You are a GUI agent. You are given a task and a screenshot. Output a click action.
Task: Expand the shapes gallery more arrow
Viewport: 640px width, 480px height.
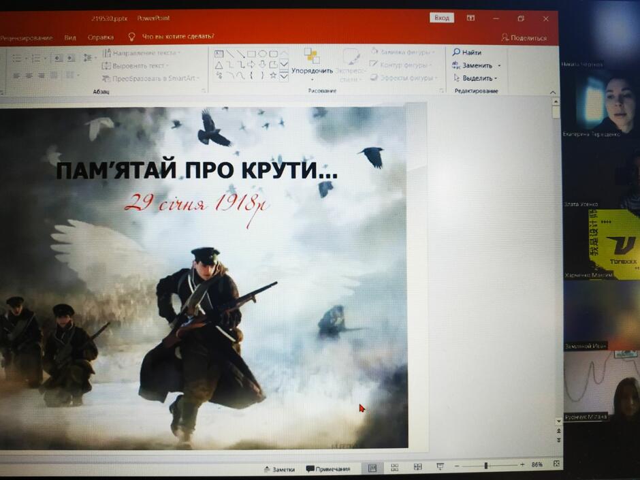pyautogui.click(x=284, y=76)
